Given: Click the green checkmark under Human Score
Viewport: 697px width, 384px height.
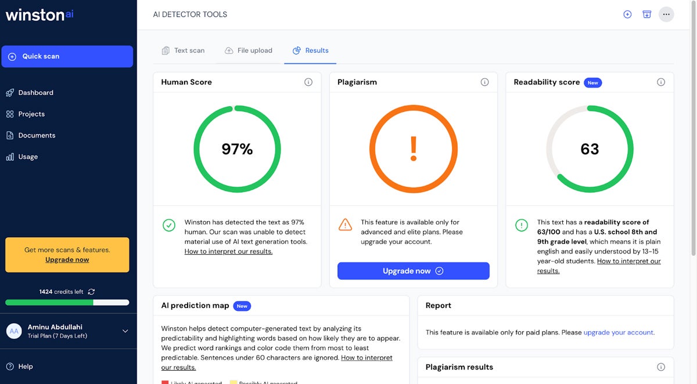Looking at the screenshot, I should (x=169, y=225).
